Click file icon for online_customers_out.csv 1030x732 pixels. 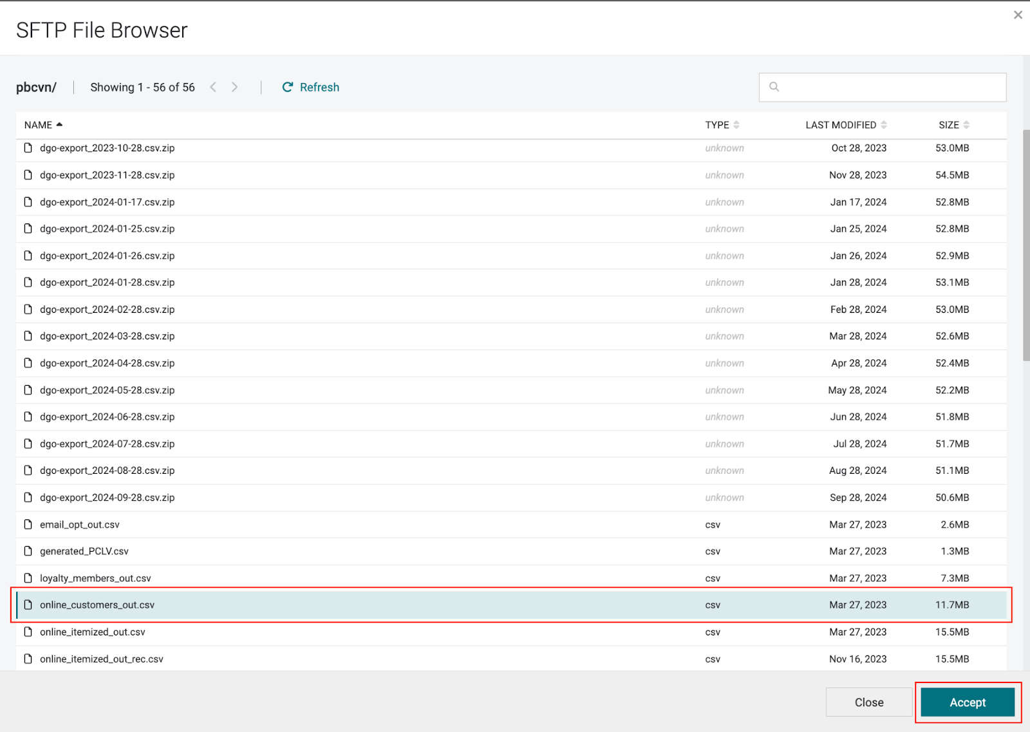tap(28, 605)
